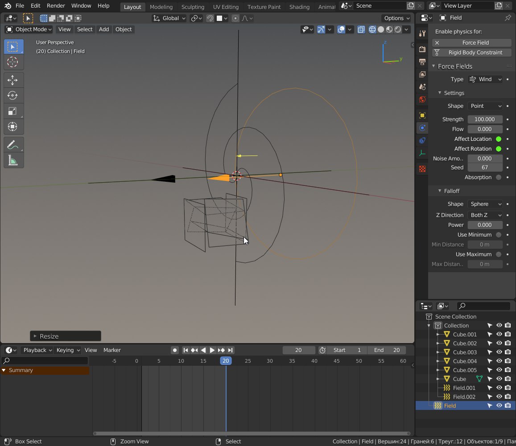Enable the Use Minimum checkbox

[499, 235]
